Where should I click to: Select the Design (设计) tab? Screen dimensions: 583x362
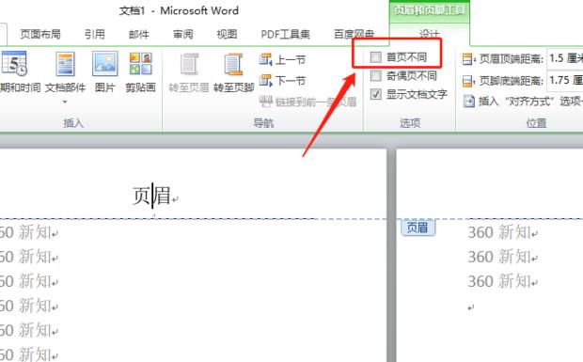430,34
